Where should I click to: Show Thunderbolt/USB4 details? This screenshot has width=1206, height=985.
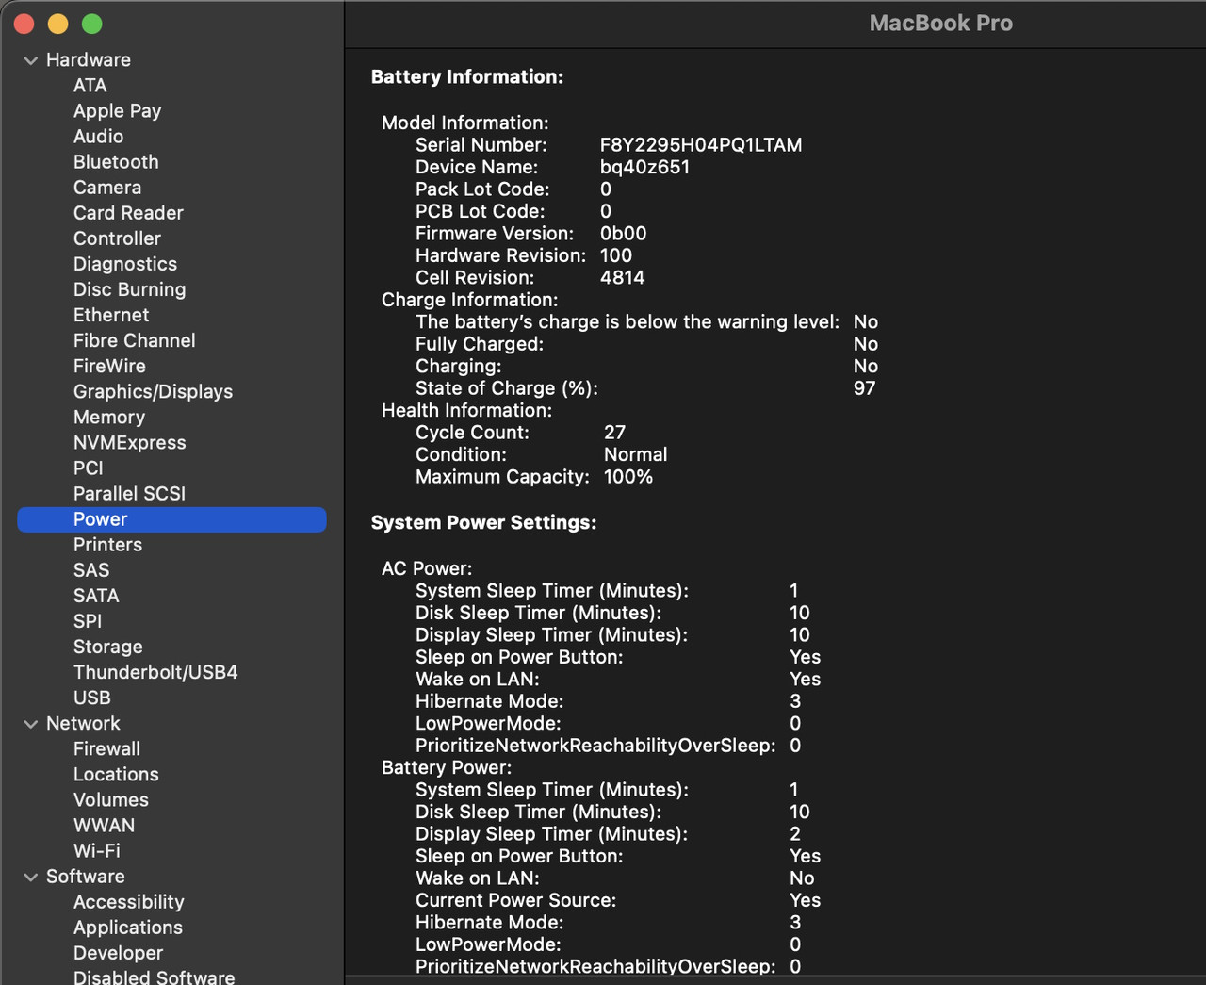pos(155,672)
